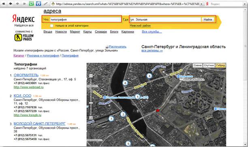The image size is (248, 147).
Task: Open the 'все регионы' link
Action: pos(152,51)
